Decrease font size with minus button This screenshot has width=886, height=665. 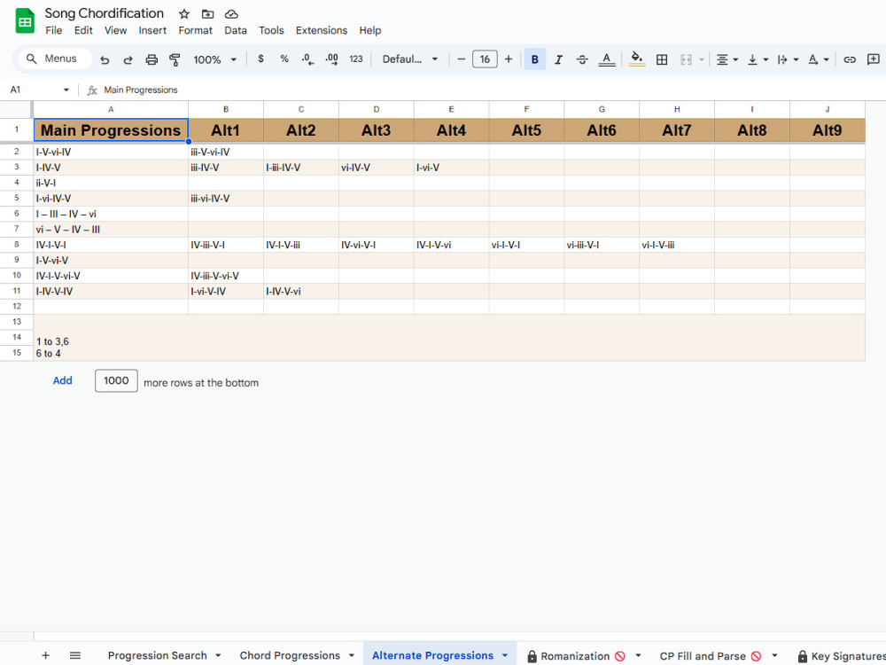pos(461,59)
